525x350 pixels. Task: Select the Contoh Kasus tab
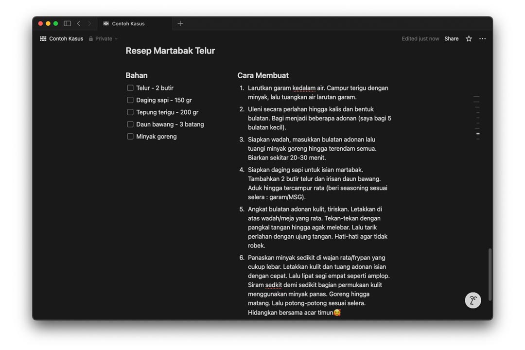pyautogui.click(x=135, y=23)
